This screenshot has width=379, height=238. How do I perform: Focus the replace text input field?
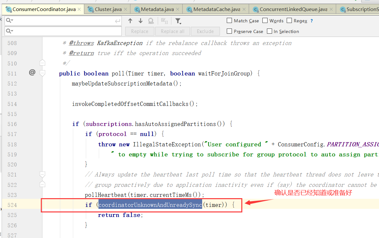63,31
